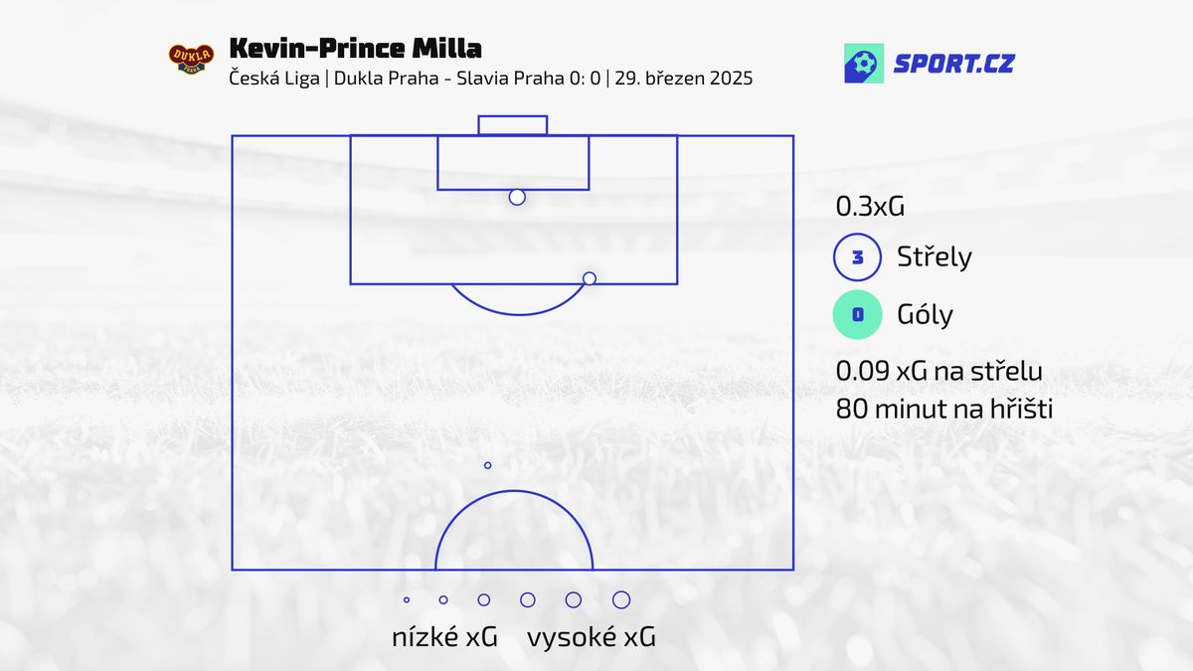Viewport: 1193px width, 671px height.
Task: Click the goal frame at the pitch top
Action: pyautogui.click(x=513, y=125)
